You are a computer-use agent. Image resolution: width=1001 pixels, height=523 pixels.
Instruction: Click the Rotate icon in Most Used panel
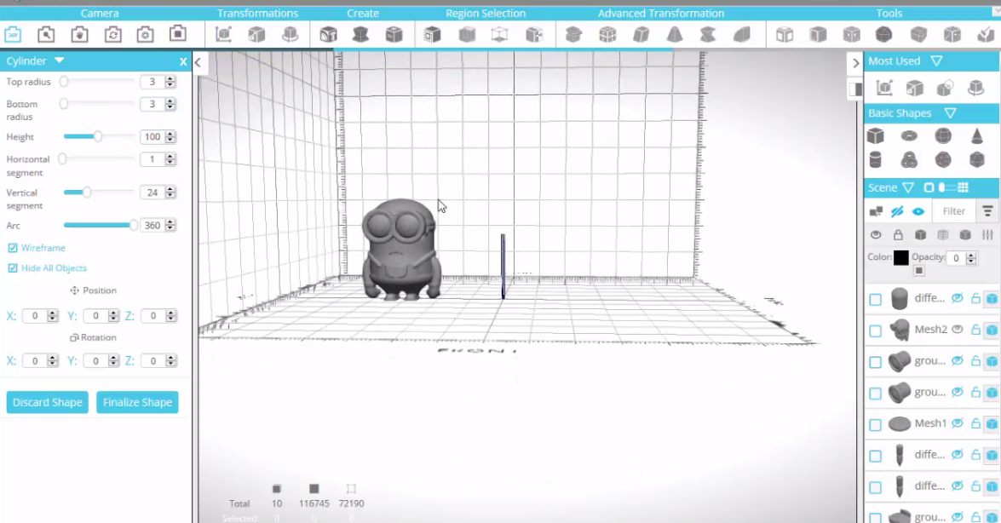coord(976,88)
